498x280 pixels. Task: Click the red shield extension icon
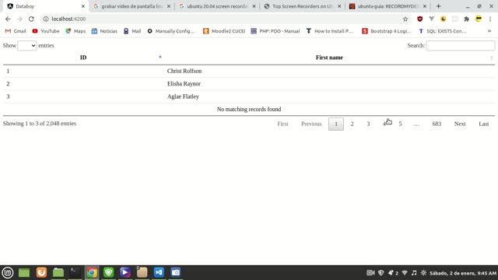420,19
